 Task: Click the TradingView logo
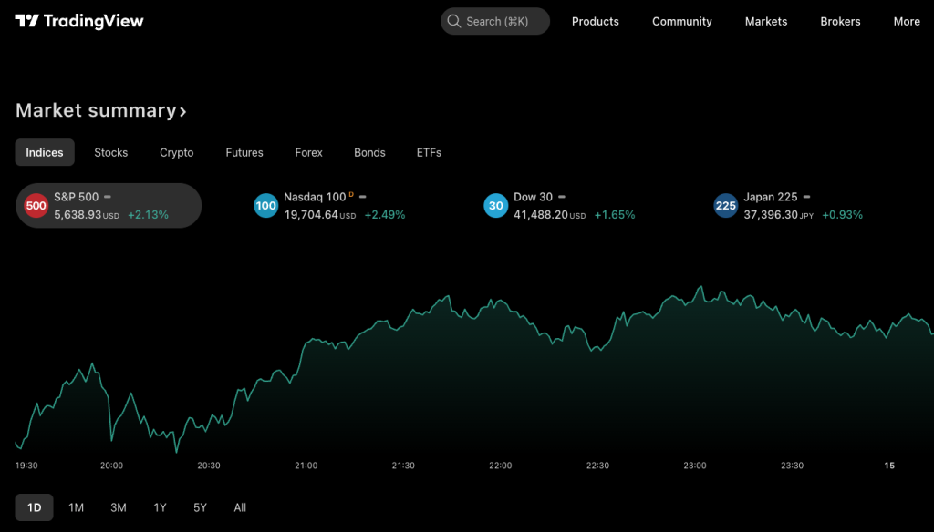pos(79,22)
